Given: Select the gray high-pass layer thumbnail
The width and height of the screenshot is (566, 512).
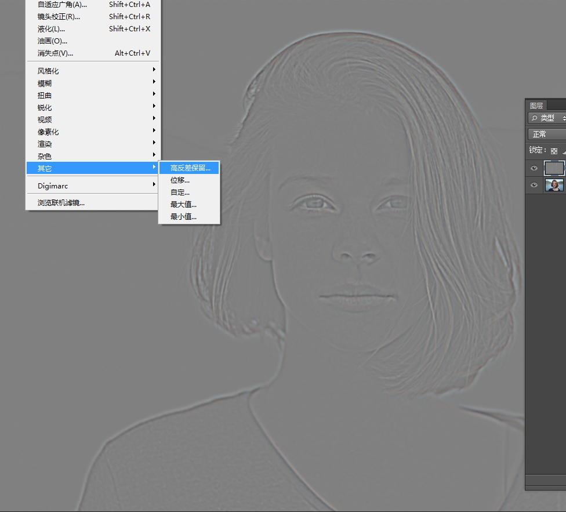Looking at the screenshot, I should click(554, 168).
